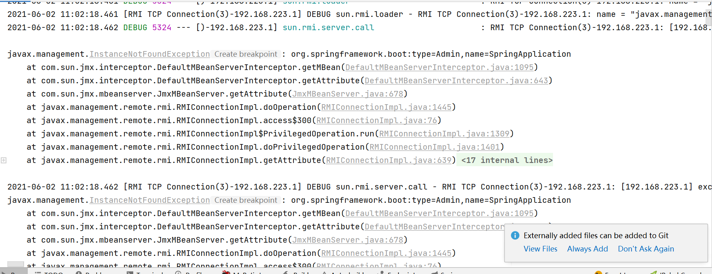The width and height of the screenshot is (712, 274).
Task: Open RMIConnectionImpl.java:1309 source link
Action: [444, 134]
